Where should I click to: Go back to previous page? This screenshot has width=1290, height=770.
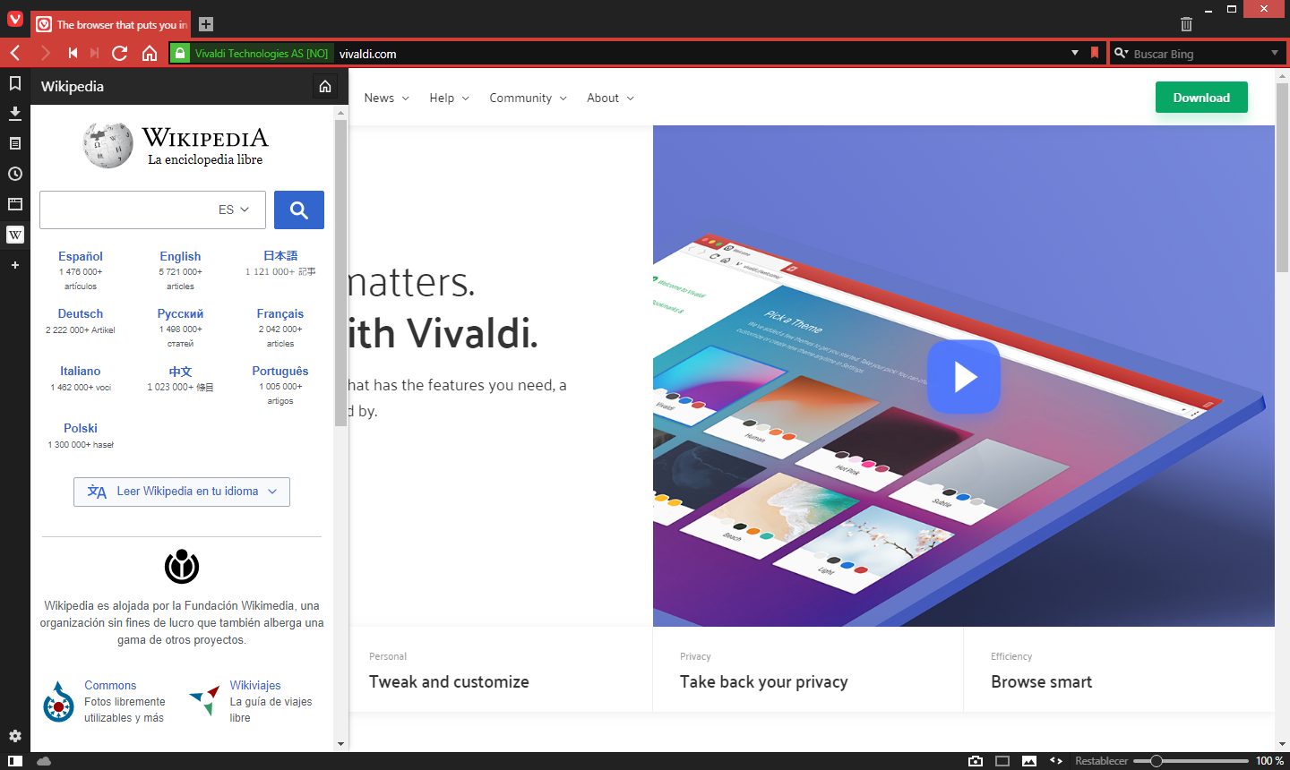15,53
